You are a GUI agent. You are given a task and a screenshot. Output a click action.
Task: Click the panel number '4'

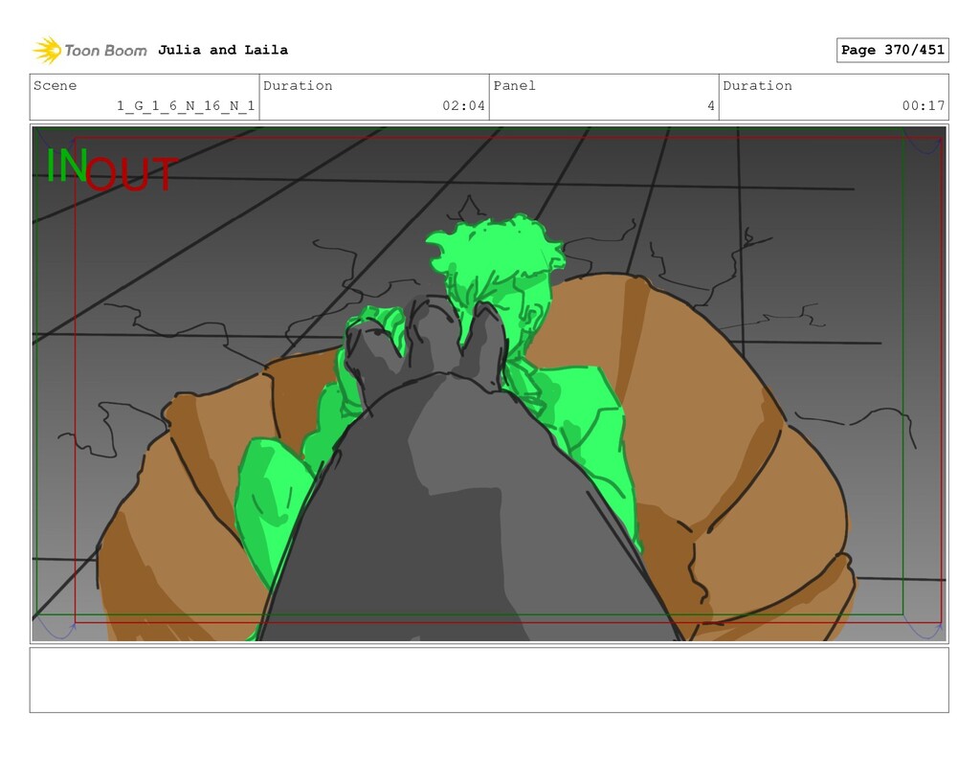tap(711, 105)
